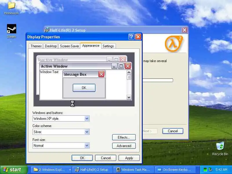
Task: Click the Inactive Window maximize icon in preview
Action: tap(116, 59)
